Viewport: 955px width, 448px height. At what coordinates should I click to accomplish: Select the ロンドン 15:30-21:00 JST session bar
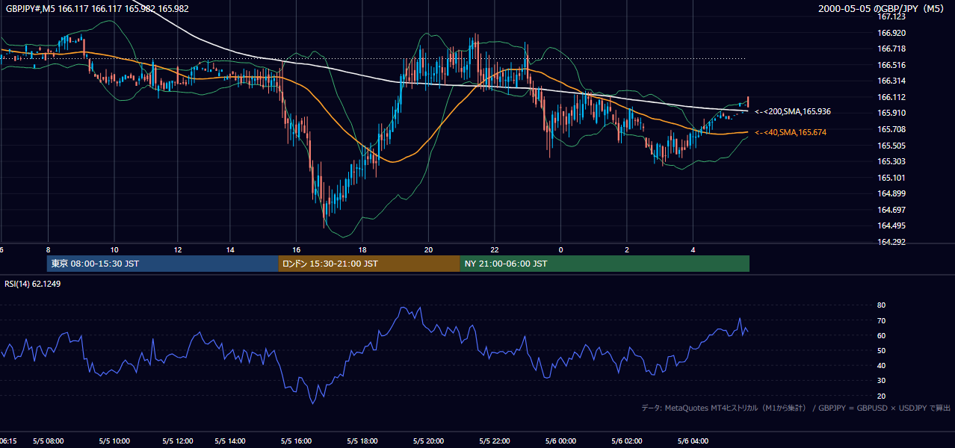369,264
